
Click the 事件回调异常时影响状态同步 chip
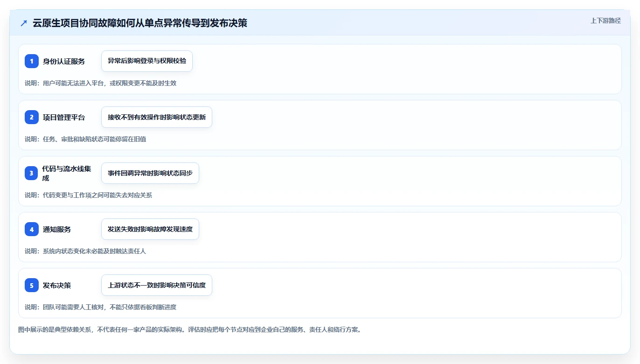(150, 173)
